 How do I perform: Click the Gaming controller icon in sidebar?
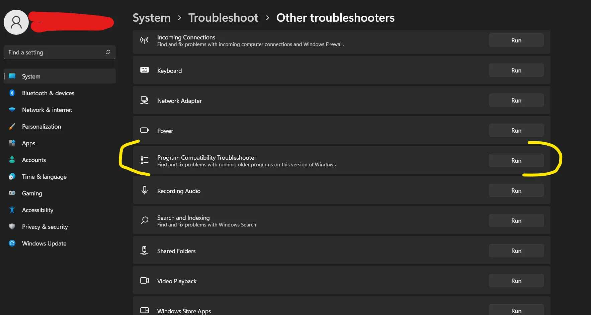point(12,193)
